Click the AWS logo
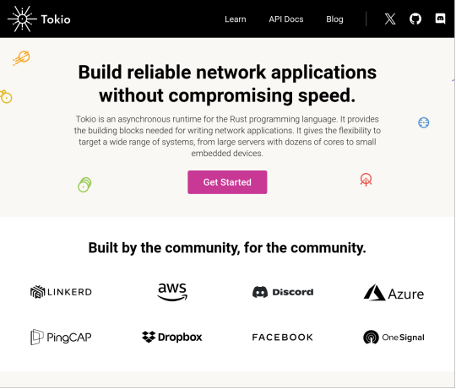Viewport: 456px width, 389px height. 172,292
